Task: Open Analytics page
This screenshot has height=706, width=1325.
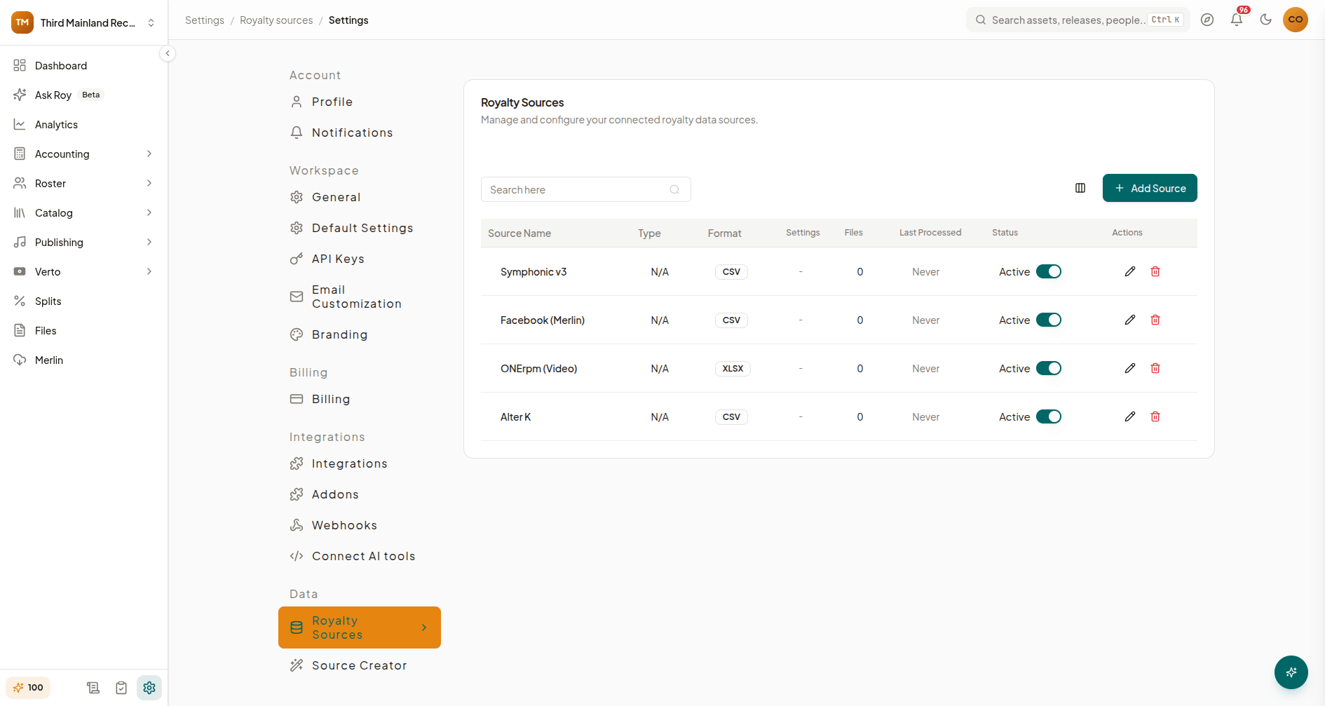Action: tap(84, 124)
